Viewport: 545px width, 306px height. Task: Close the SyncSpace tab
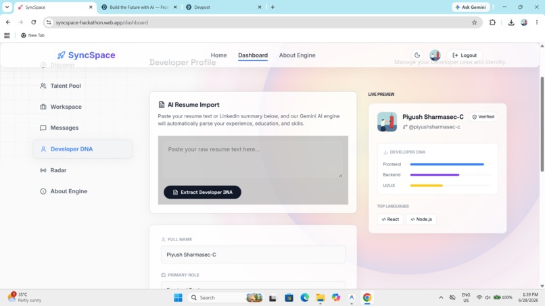(x=91, y=7)
